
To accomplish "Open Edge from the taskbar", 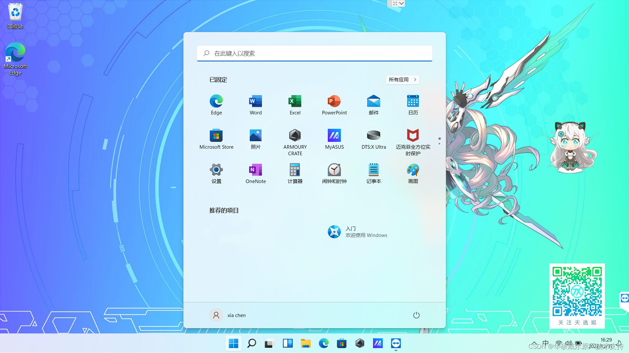I will [x=324, y=343].
